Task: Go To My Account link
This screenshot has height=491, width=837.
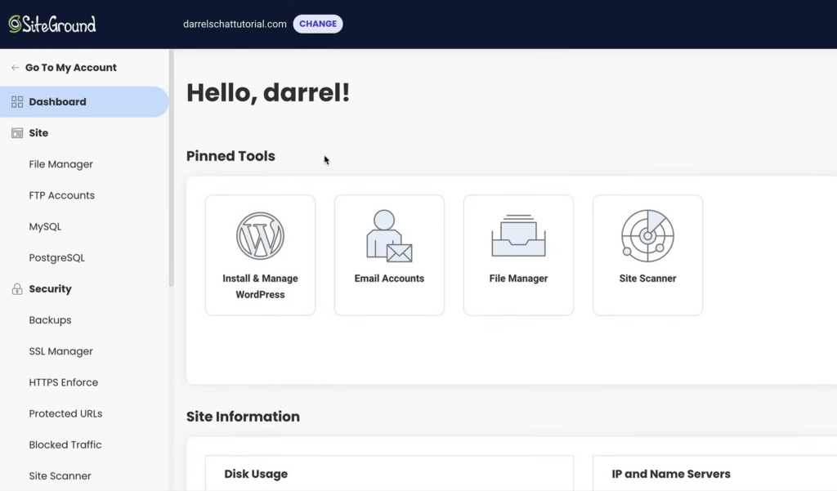Action: pos(71,68)
